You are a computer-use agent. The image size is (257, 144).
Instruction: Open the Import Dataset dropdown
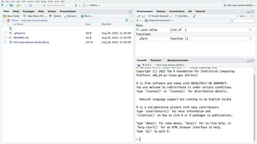coord(160,16)
